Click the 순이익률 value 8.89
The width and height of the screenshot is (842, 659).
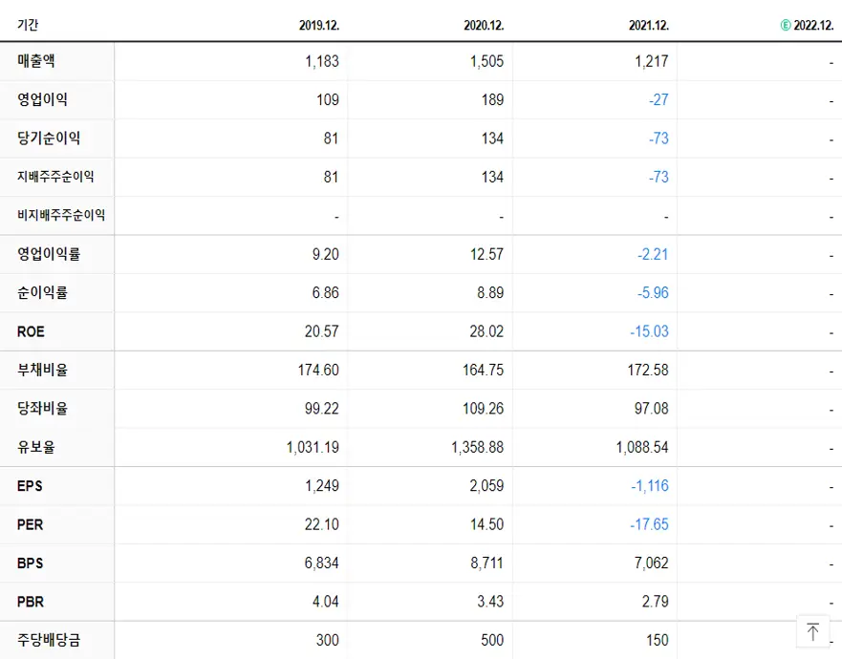tap(490, 293)
